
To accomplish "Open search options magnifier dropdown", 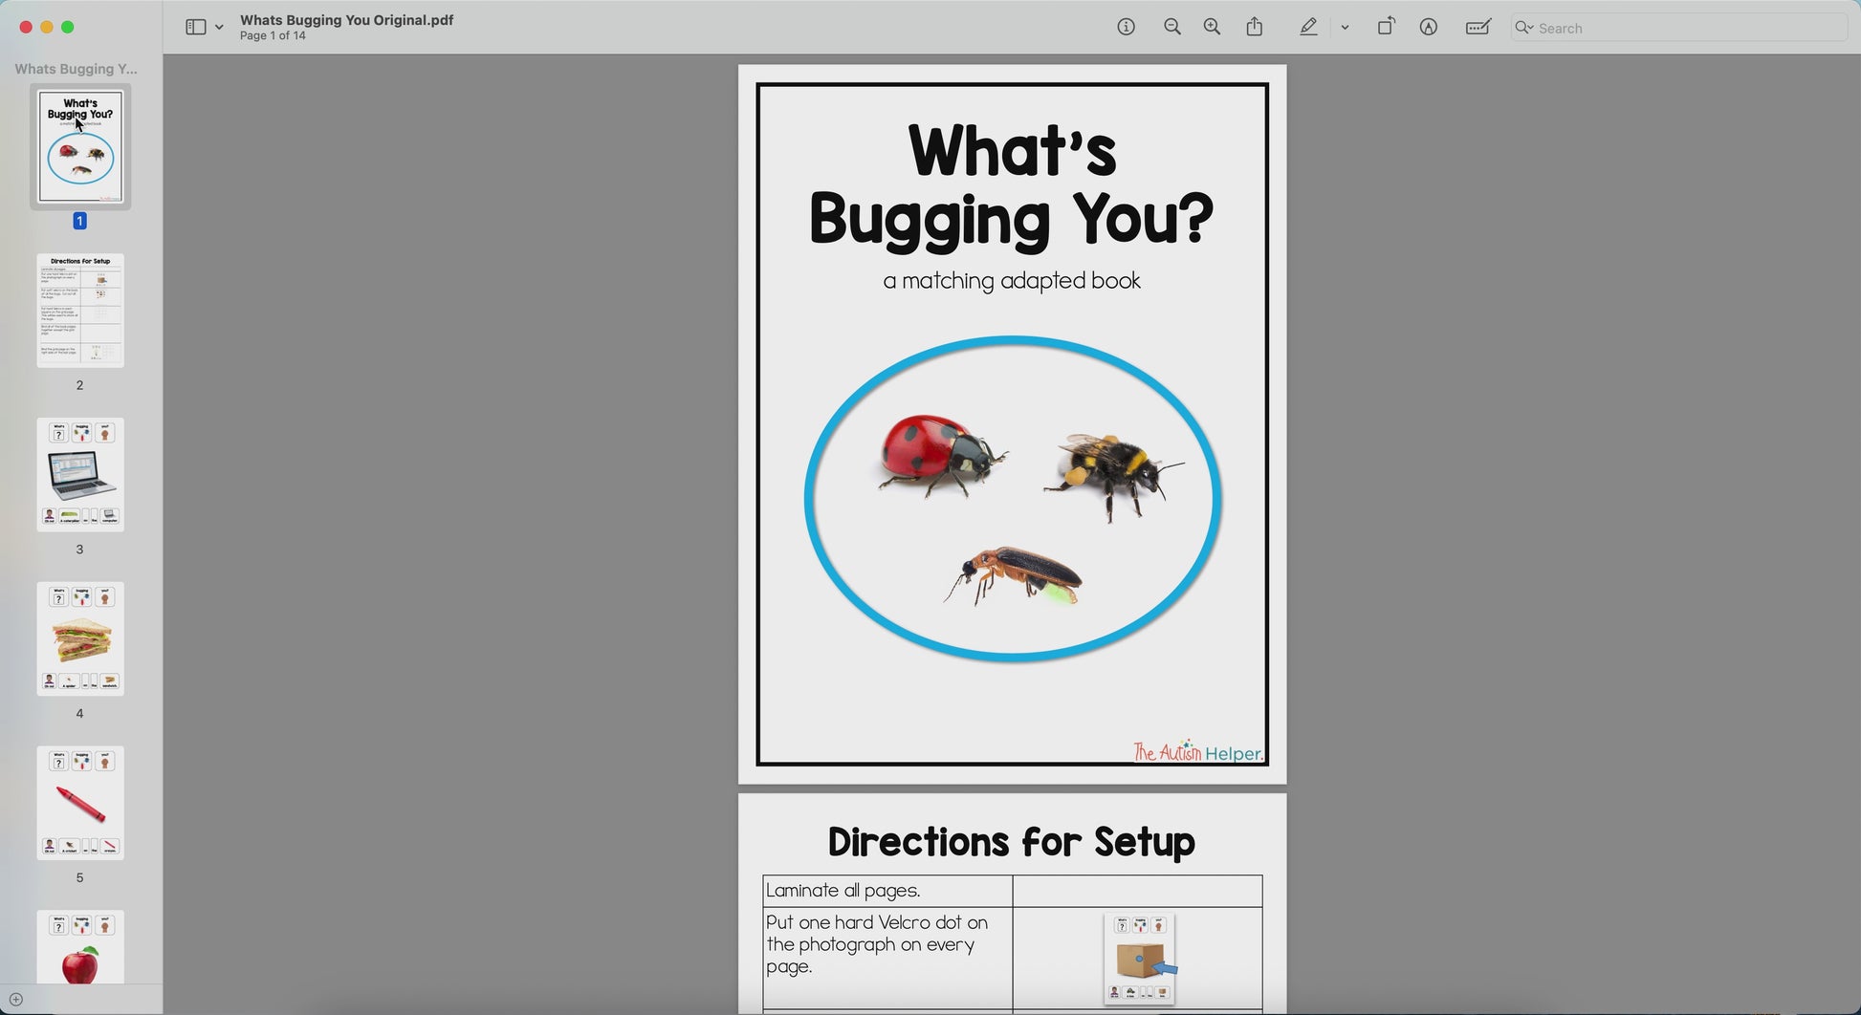I will point(1523,28).
